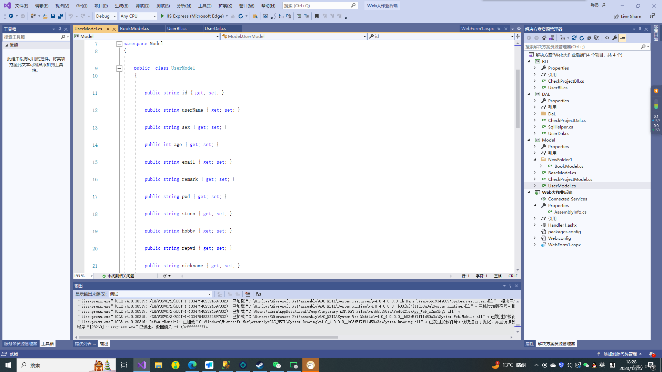Expand the UserBll.cs tree node

535,87
